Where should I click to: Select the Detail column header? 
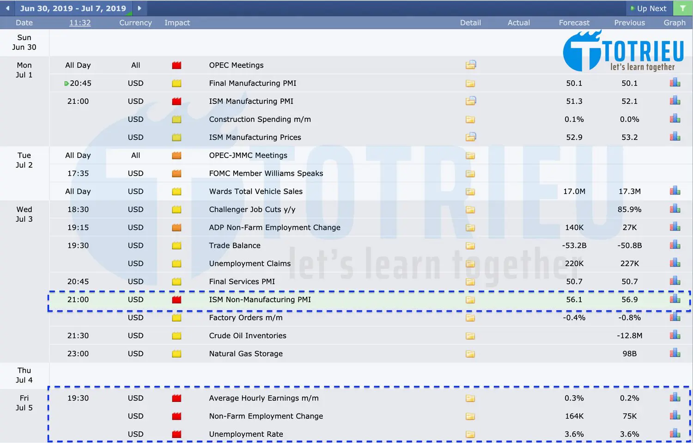(470, 22)
